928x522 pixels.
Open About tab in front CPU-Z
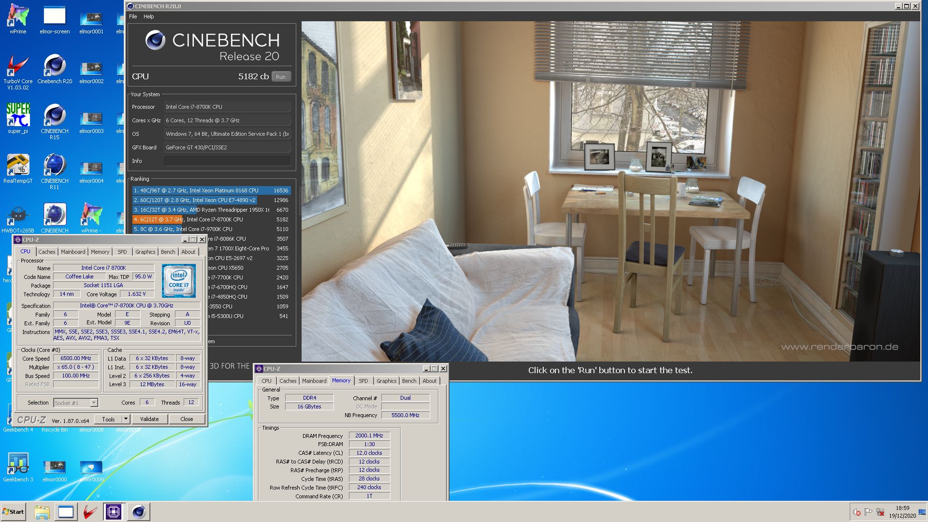(188, 252)
